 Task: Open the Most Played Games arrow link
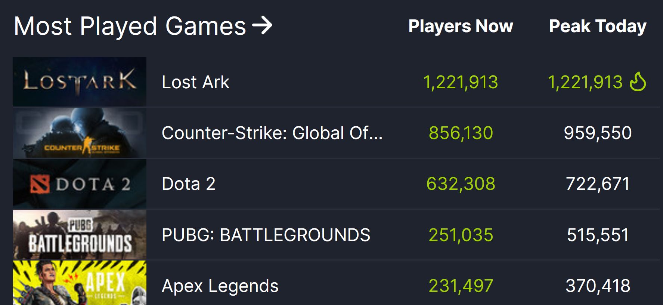click(262, 26)
